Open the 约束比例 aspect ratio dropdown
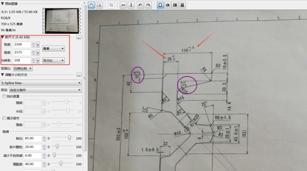This screenshot has height=171, width=307. (x=23, y=69)
